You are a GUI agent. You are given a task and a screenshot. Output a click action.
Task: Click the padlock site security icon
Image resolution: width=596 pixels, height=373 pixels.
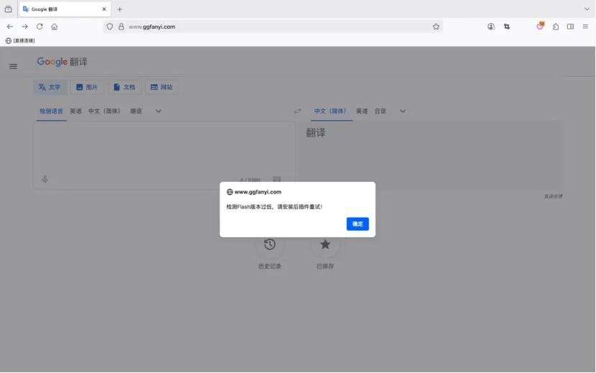(x=121, y=27)
